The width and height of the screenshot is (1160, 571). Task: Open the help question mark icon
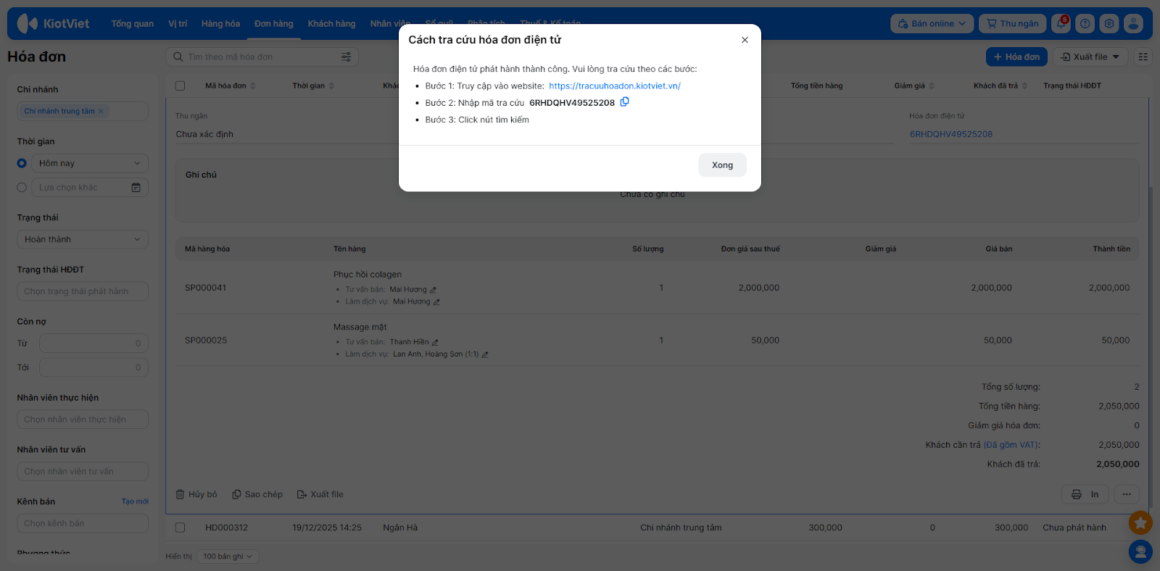[1085, 24]
